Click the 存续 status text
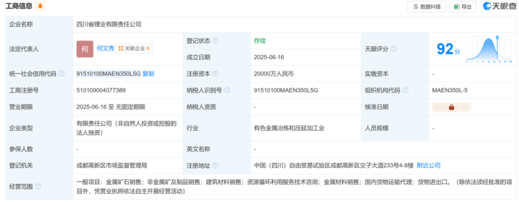Image resolution: width=519 pixels, height=202 pixels. pos(260,41)
